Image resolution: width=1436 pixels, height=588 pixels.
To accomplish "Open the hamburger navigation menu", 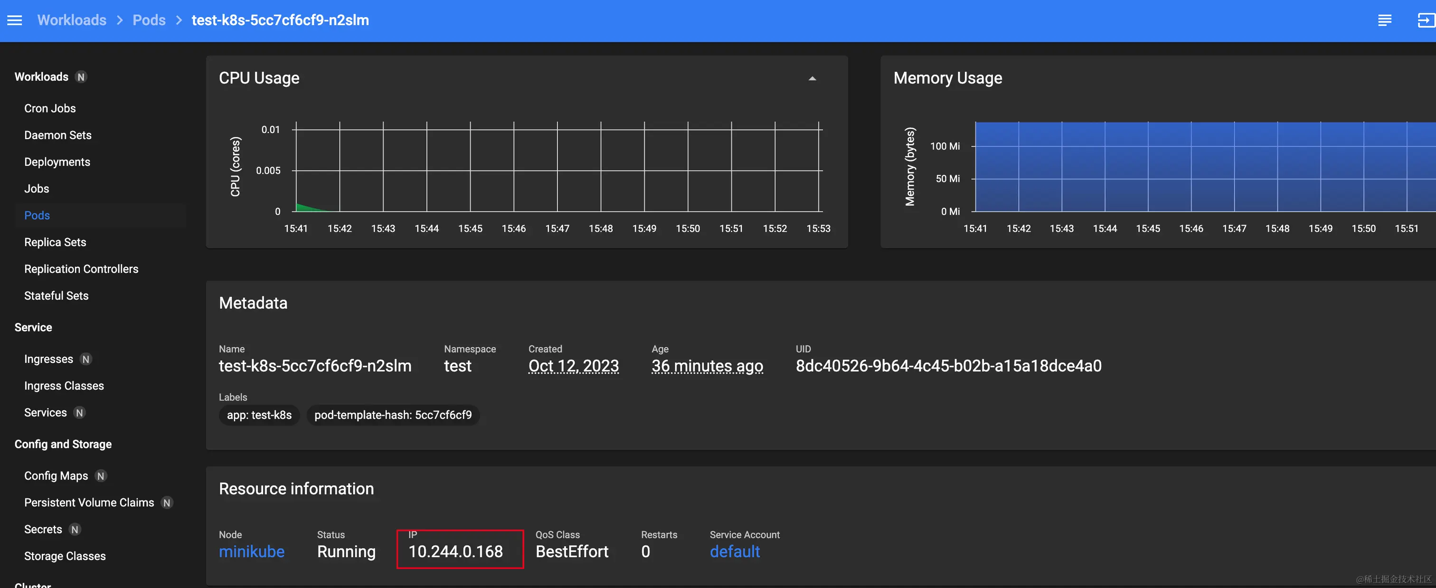I will [x=15, y=20].
